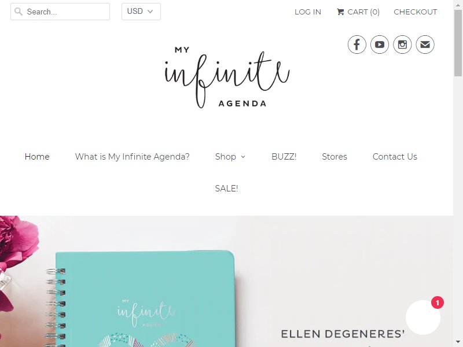
Task: Click the Contact Us link
Action: [x=395, y=157]
